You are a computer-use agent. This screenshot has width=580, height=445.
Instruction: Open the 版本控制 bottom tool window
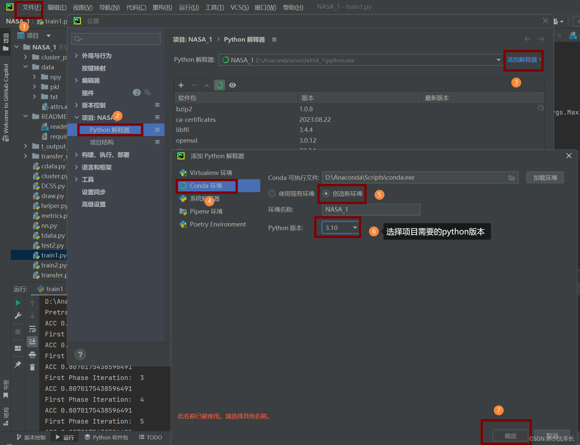click(31, 437)
